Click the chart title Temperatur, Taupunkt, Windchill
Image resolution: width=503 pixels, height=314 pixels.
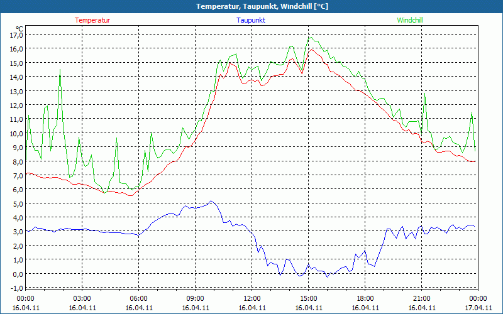point(262,6)
